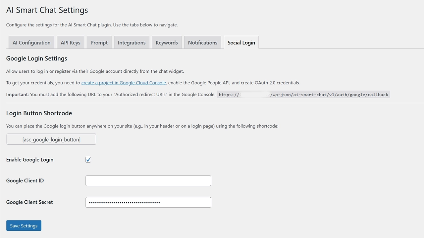Open the Keywords tab

pos(167,43)
